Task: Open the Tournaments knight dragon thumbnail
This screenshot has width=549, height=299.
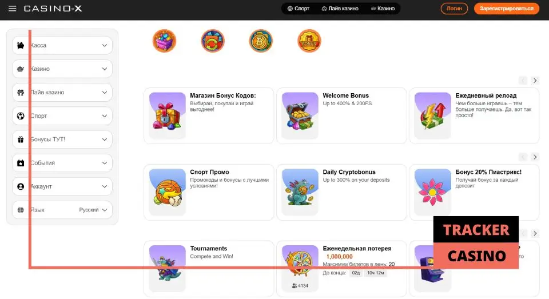Action: (x=168, y=268)
